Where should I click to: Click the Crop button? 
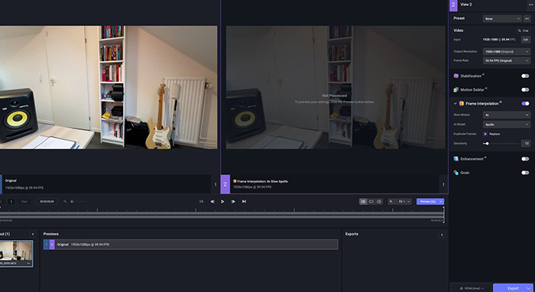(524, 31)
